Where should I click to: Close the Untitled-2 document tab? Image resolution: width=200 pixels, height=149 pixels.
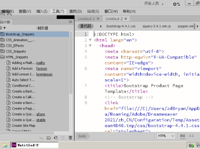126,19
